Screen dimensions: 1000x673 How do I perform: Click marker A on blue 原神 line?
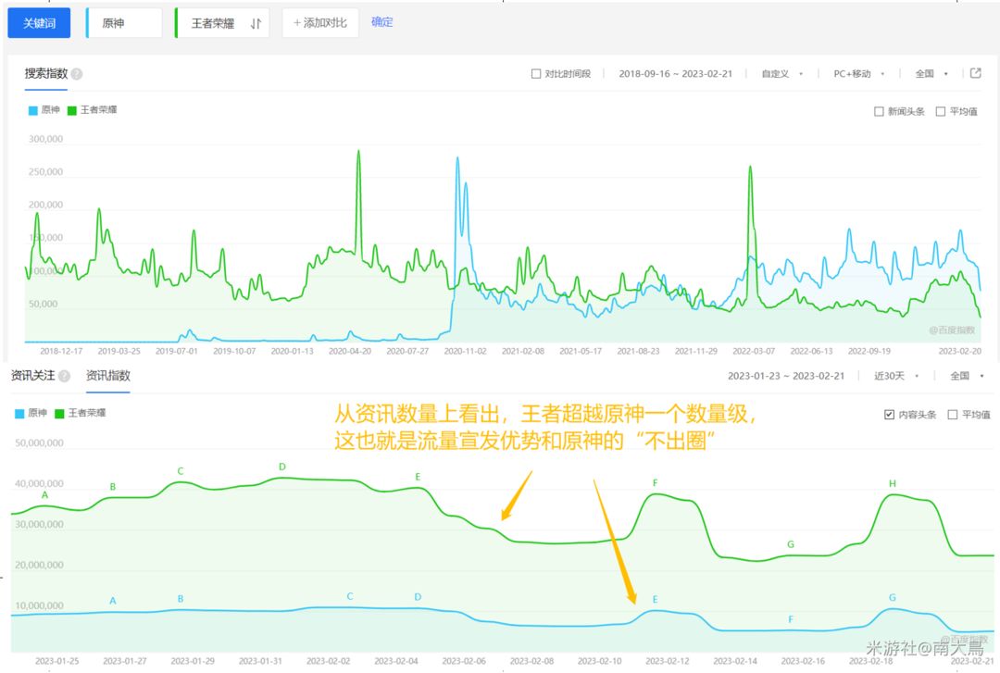(x=113, y=601)
